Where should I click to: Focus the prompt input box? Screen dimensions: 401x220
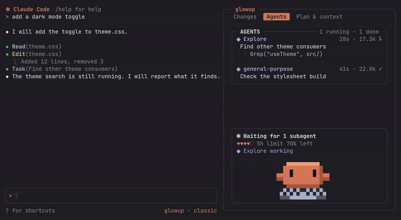[x=111, y=196]
